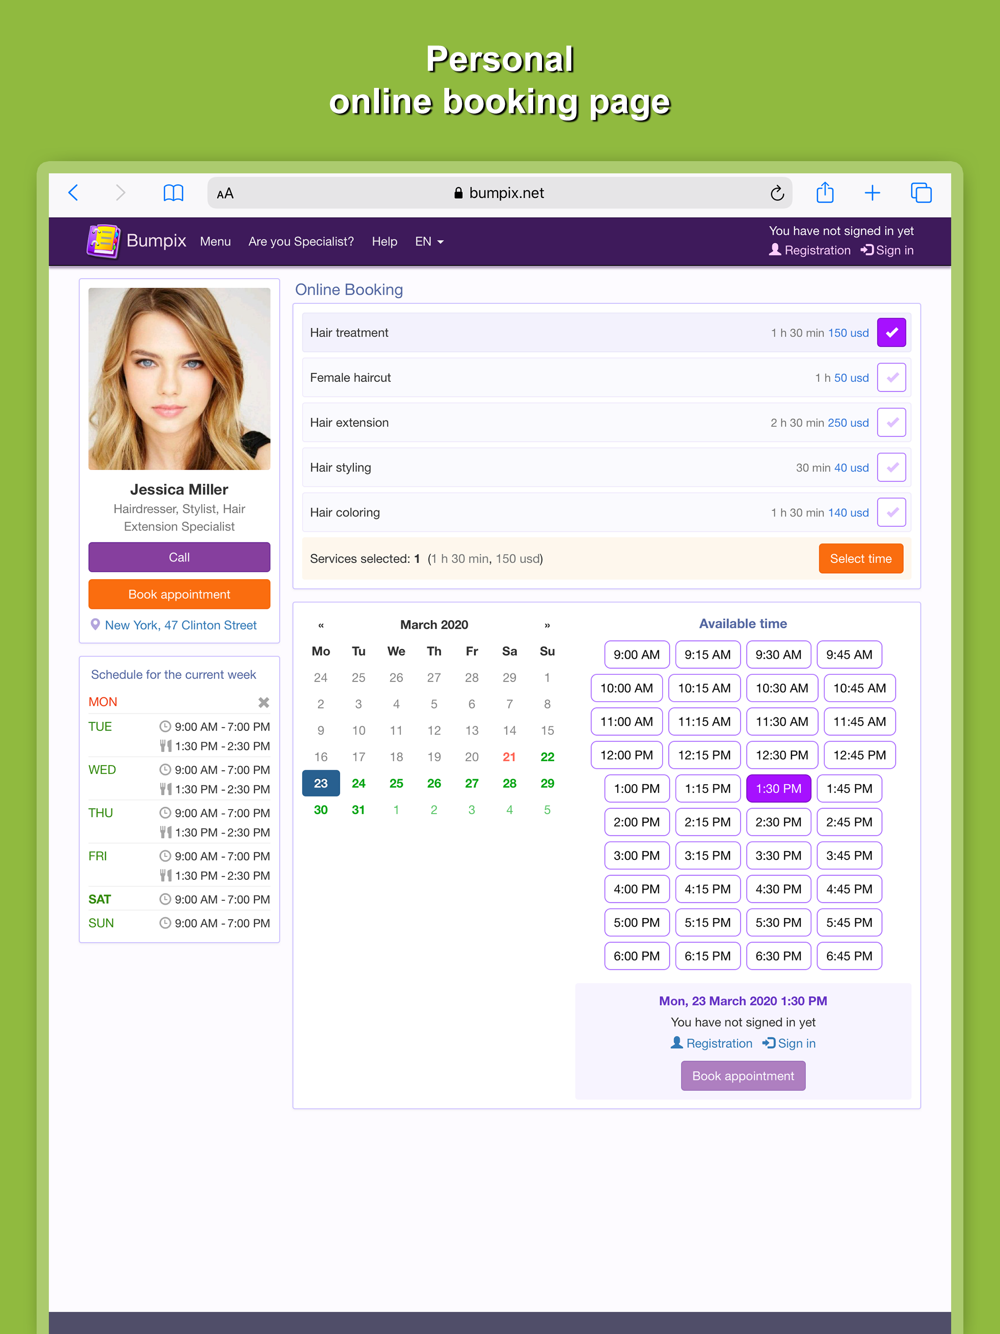This screenshot has width=1000, height=1334.
Task: Click the lunch break utensils icon for Tuesday
Action: point(167,746)
